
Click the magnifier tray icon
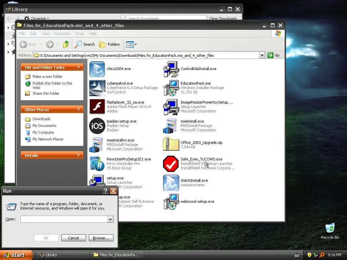tap(322, 255)
